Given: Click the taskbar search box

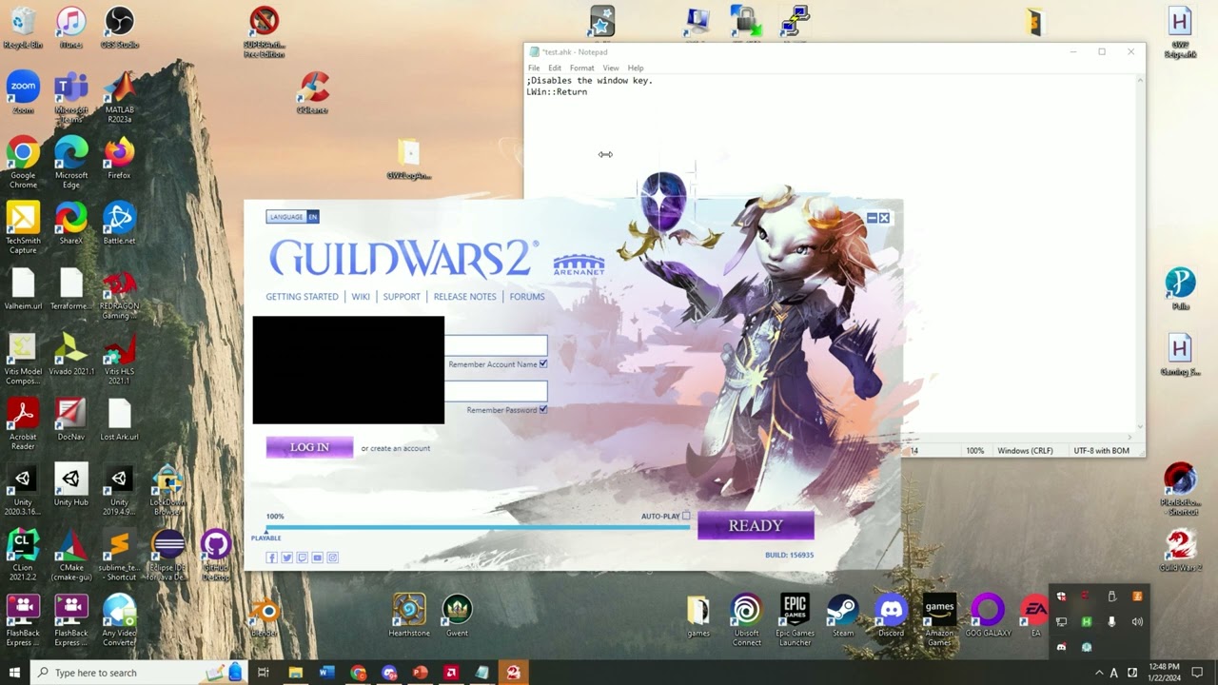Looking at the screenshot, I should pyautogui.click(x=139, y=673).
